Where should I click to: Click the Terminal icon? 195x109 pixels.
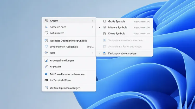point(46,80)
